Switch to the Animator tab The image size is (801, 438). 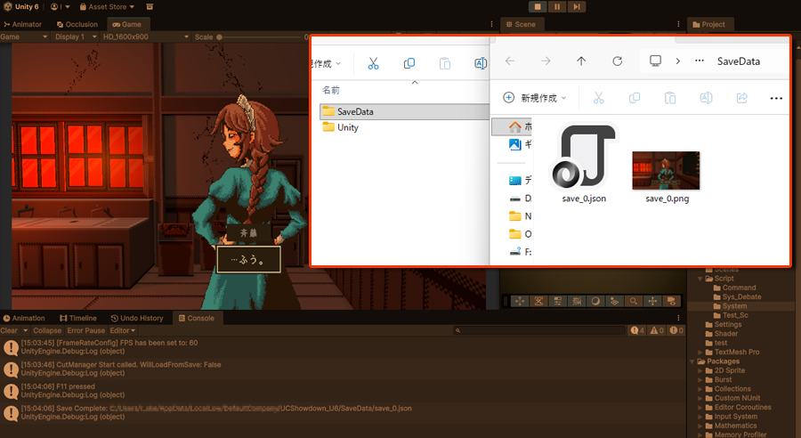coord(23,24)
